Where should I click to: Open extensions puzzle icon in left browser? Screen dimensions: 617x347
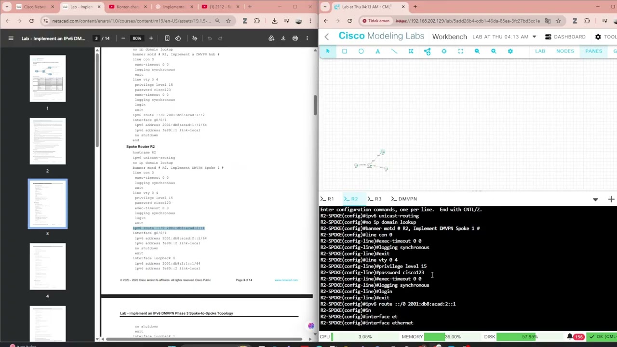tap(257, 21)
